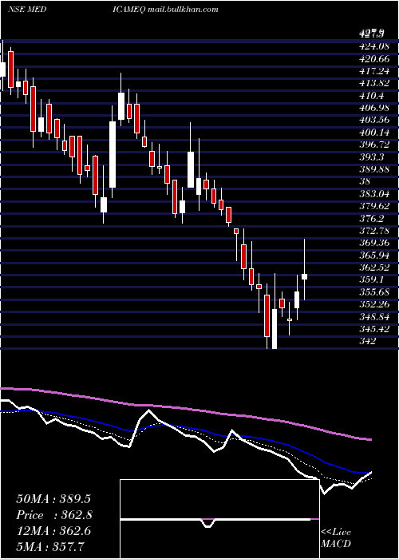Click the 365.94 price axis label
Image resolution: width=399 pixels, height=559 pixels.
[374, 256]
